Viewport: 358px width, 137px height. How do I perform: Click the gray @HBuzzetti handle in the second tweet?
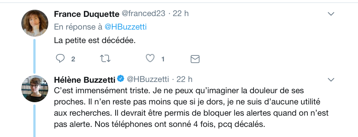[148, 79]
